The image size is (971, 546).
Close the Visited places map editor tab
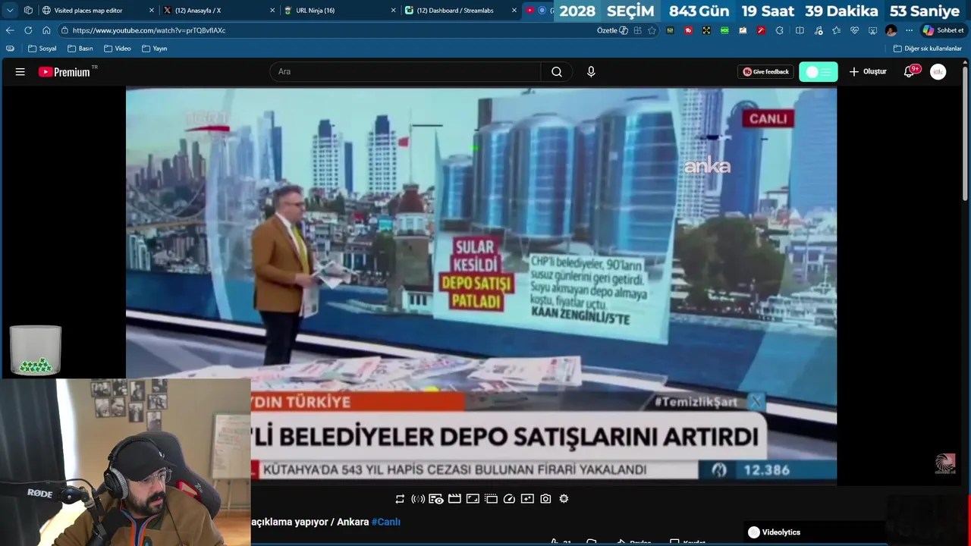(151, 11)
